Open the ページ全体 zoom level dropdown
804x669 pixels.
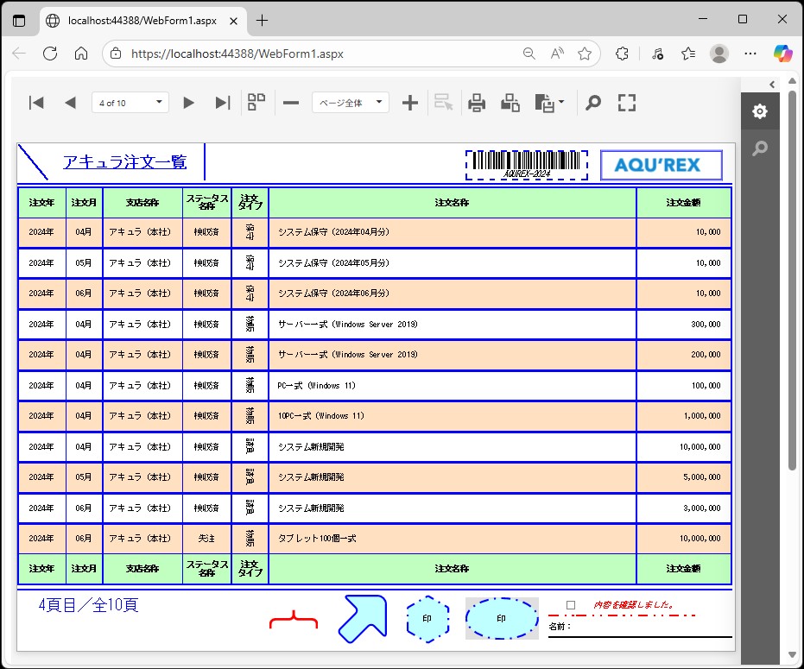click(x=350, y=104)
